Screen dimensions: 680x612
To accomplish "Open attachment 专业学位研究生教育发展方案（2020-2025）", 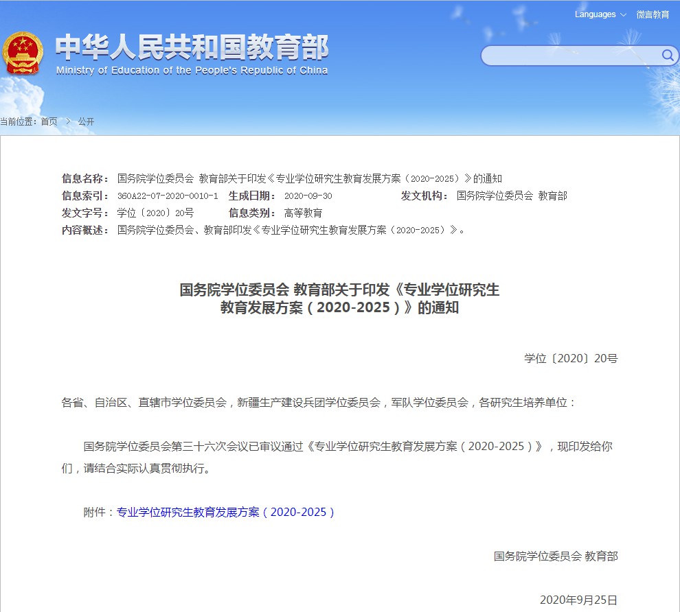I will 226,512.
